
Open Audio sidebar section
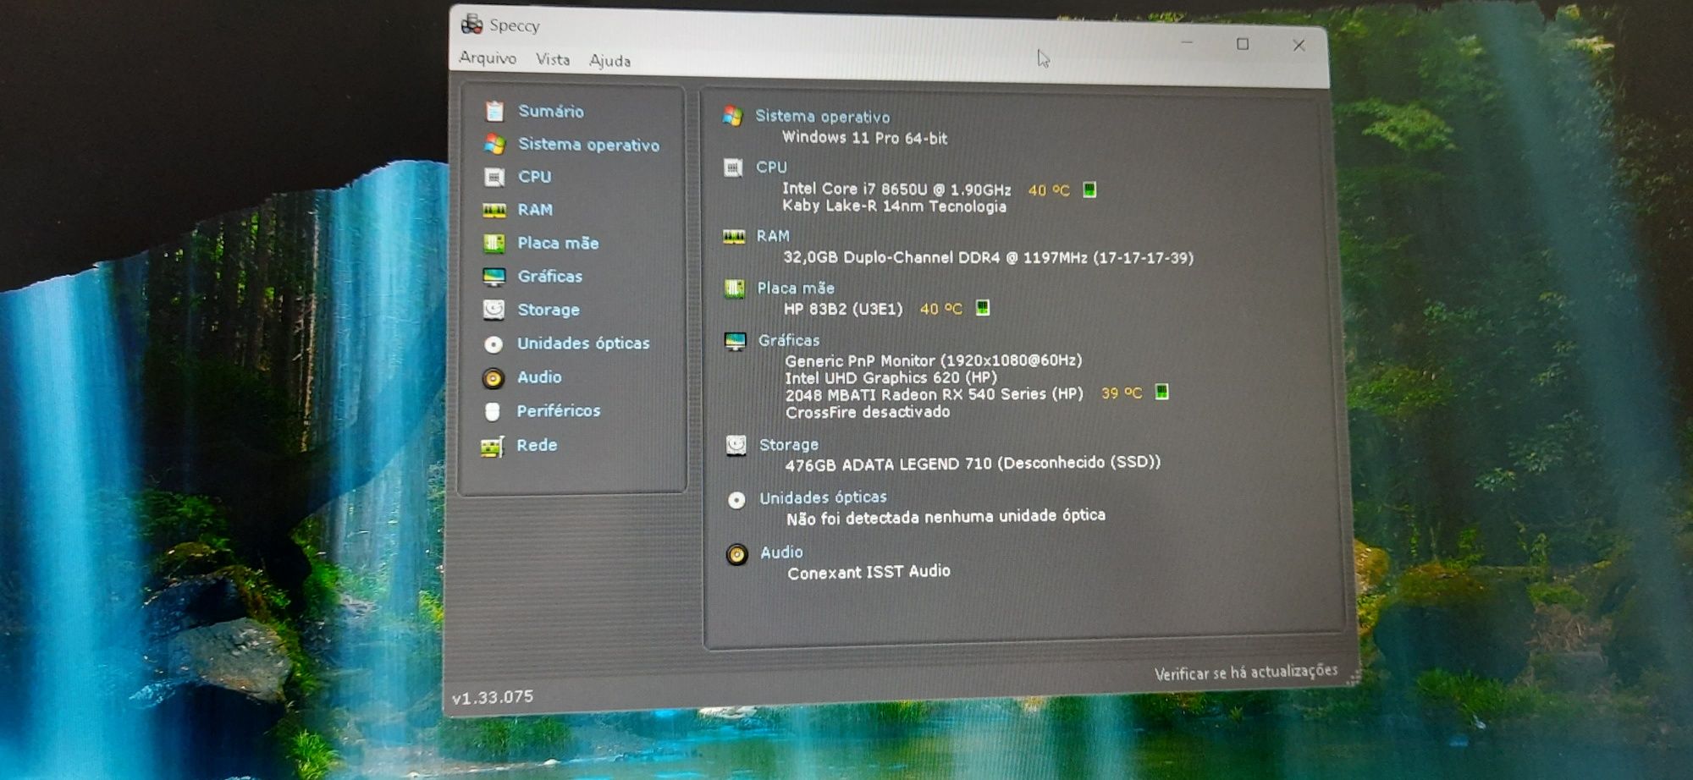click(539, 376)
